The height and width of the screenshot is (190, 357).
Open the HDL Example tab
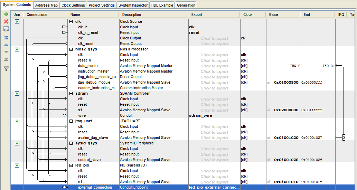pyautogui.click(x=162, y=5)
